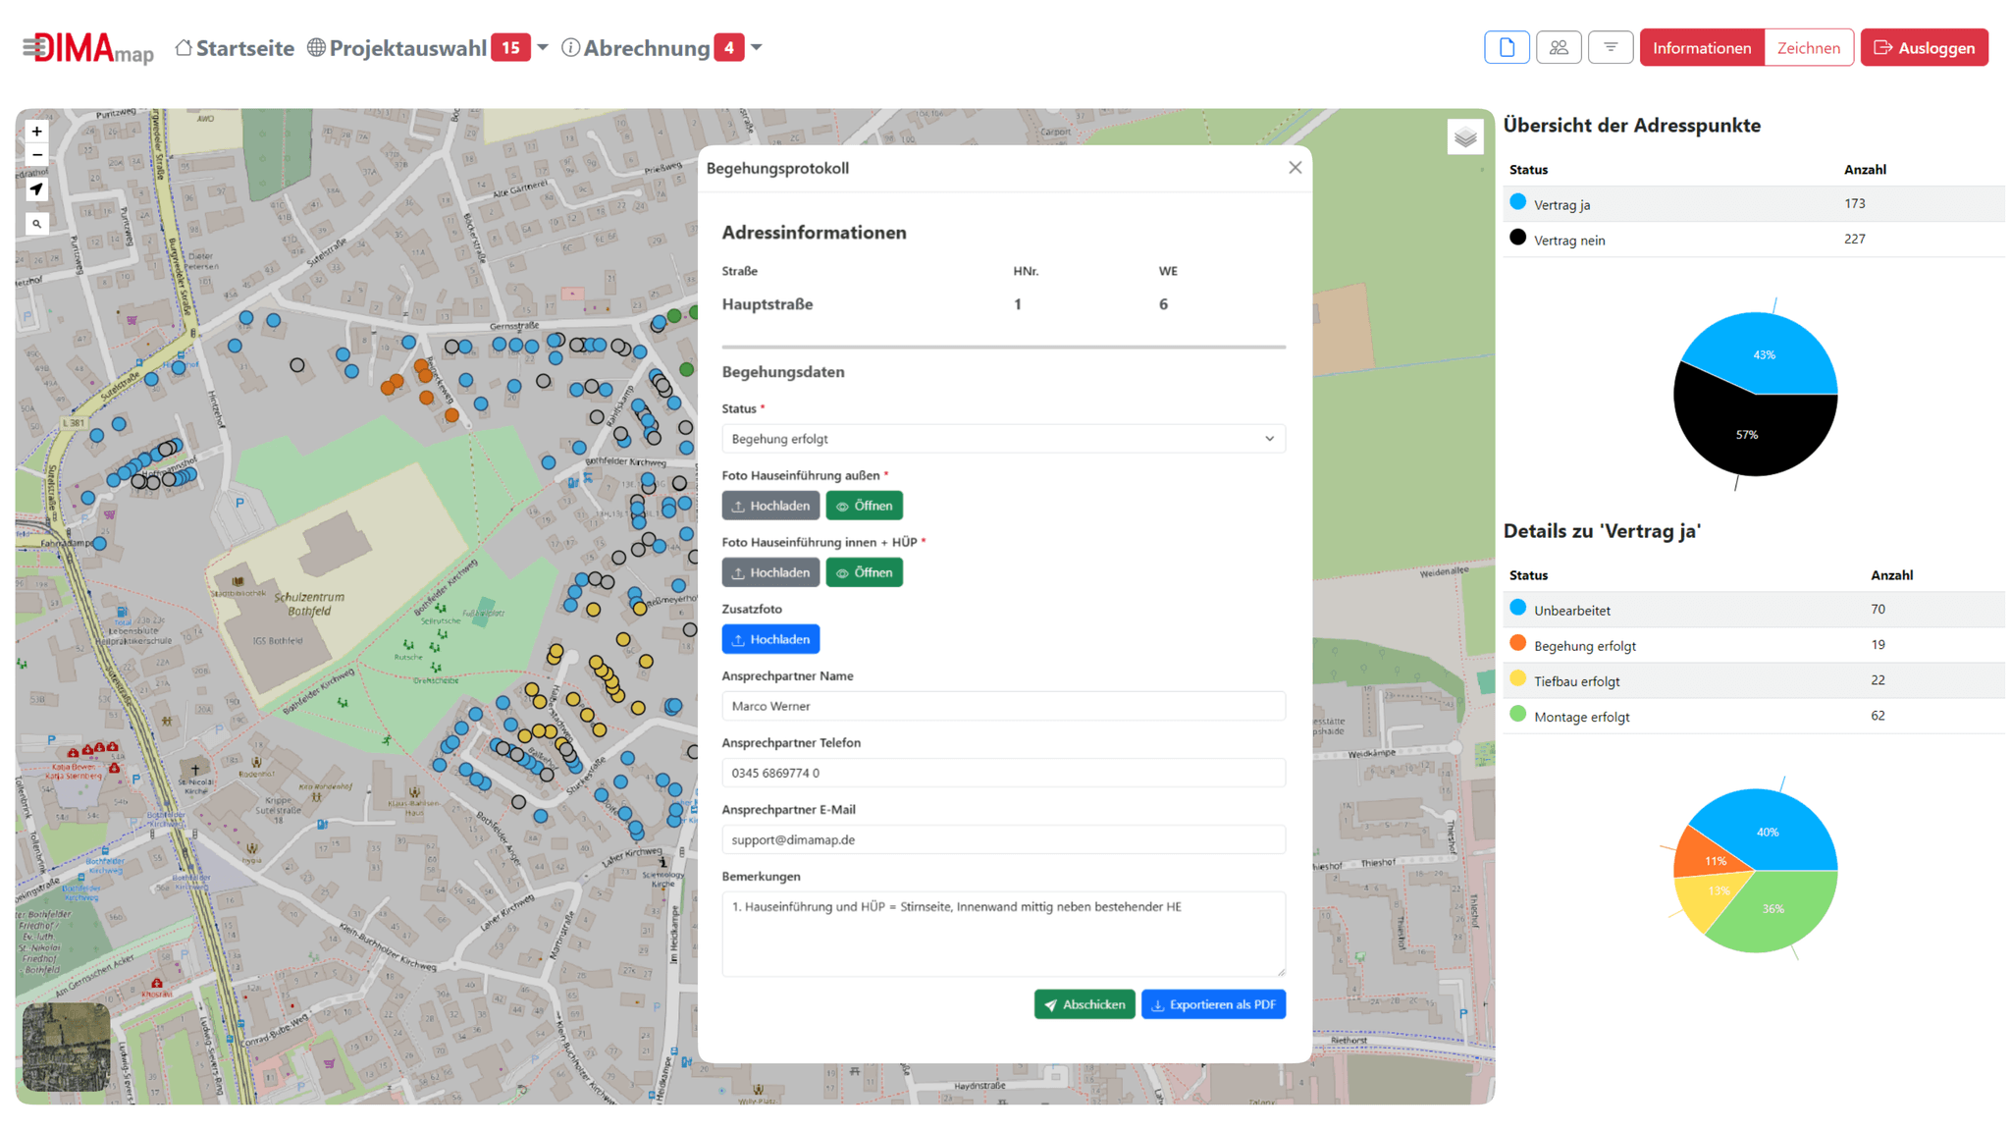Click the blue Vertrag ja color dot
Screen dimensions: 2010x1131
click(x=1517, y=202)
